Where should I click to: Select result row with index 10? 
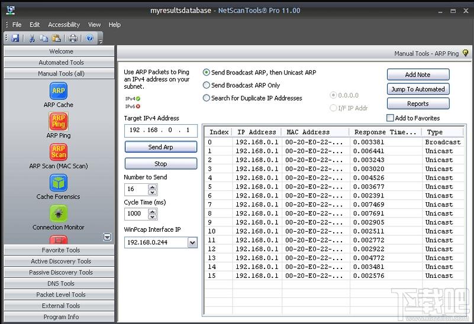click(334, 231)
